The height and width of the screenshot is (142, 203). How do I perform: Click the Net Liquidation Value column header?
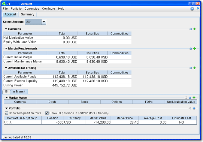(181, 102)
